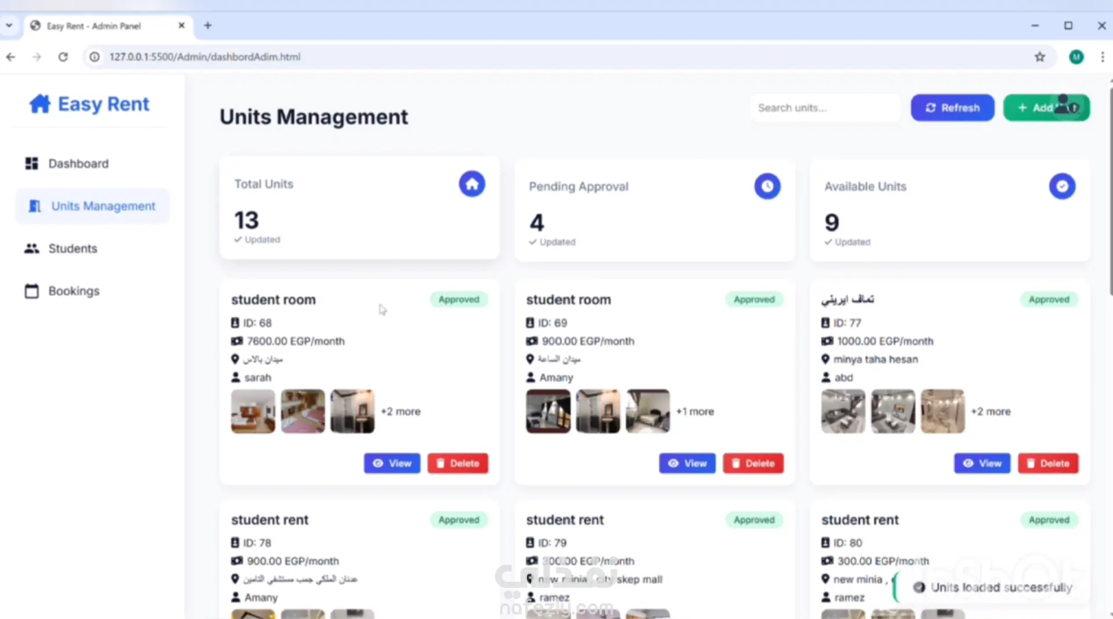This screenshot has width=1113, height=619.
Task: Click the '1000.00 EGP/month' price text
Action: click(885, 341)
